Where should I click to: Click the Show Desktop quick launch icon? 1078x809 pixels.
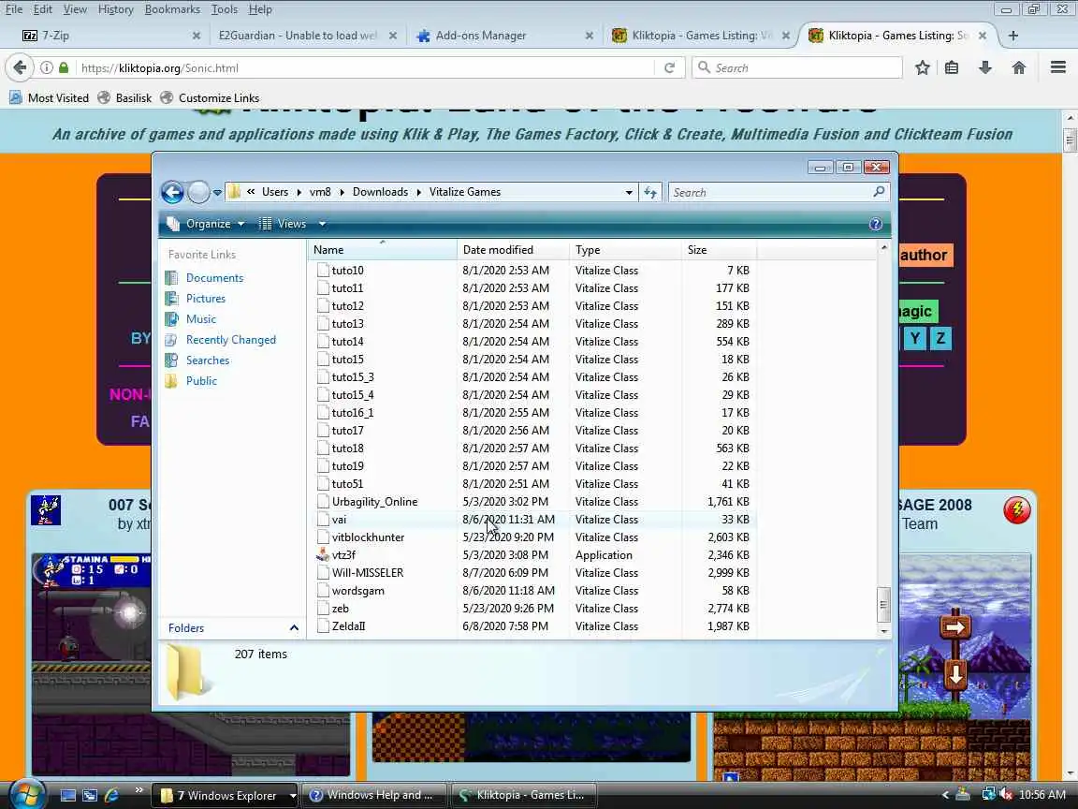[x=68, y=795]
